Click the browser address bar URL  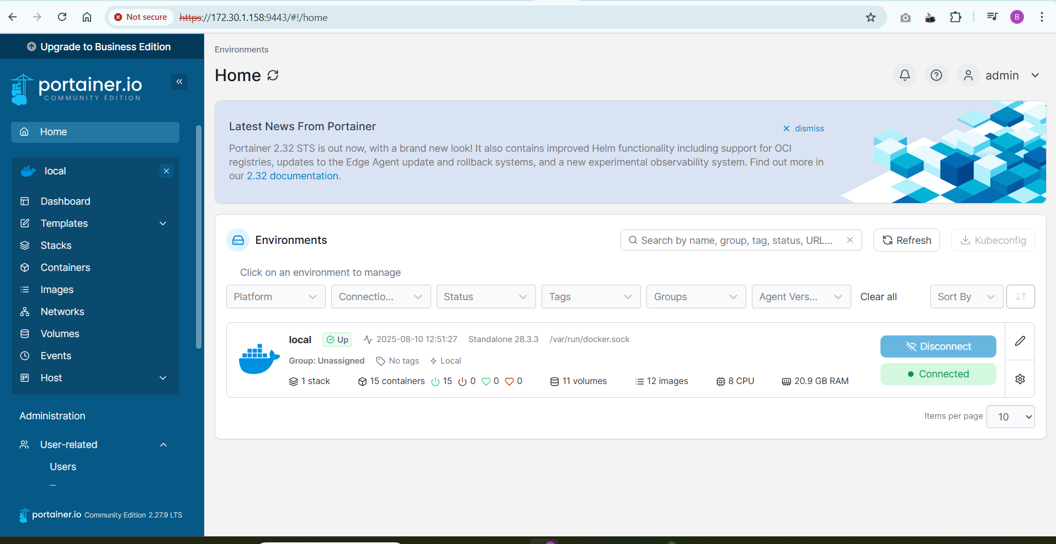click(253, 18)
